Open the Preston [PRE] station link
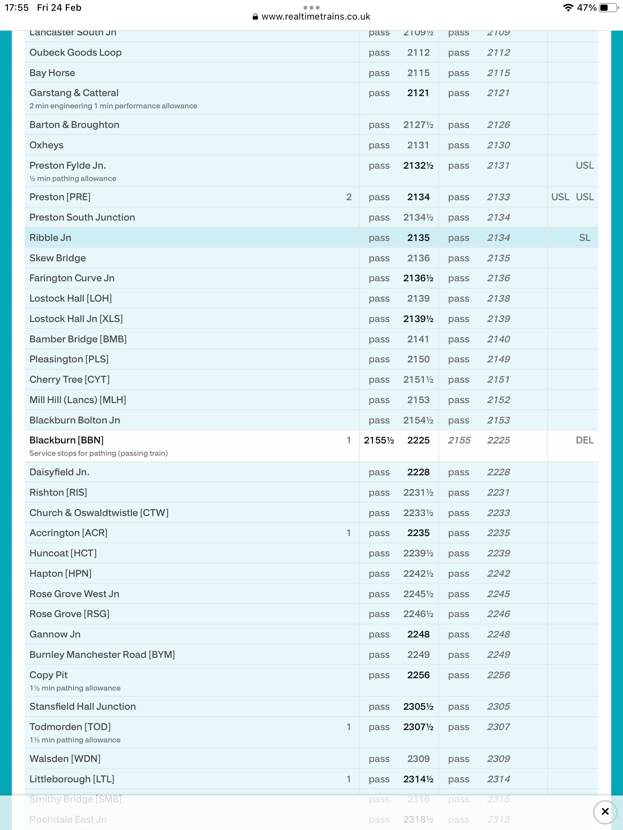 tap(60, 197)
